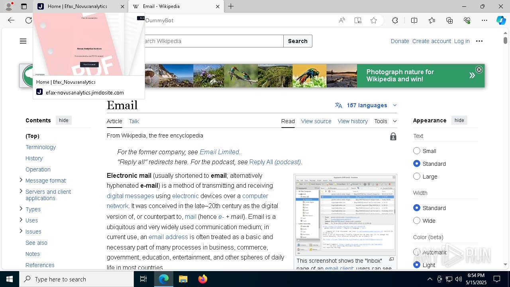Viewport: 510px width, 287px height.
Task: Select the Read tab
Action: 288,121
